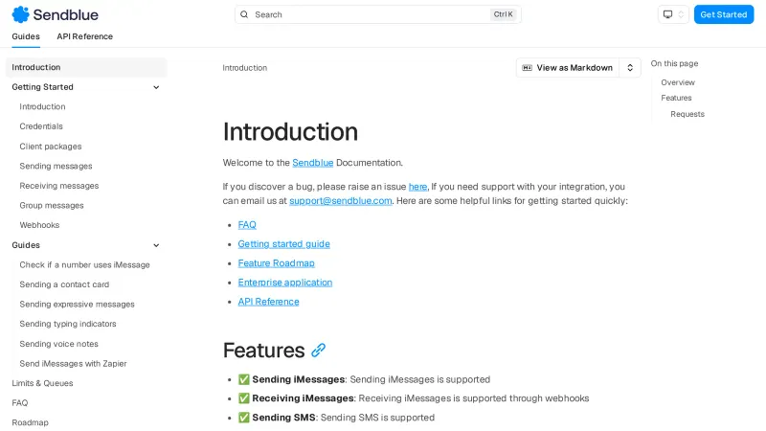Screen dimensions: 766x431
Task: Go to Sending voice notes page
Action: click(58, 344)
